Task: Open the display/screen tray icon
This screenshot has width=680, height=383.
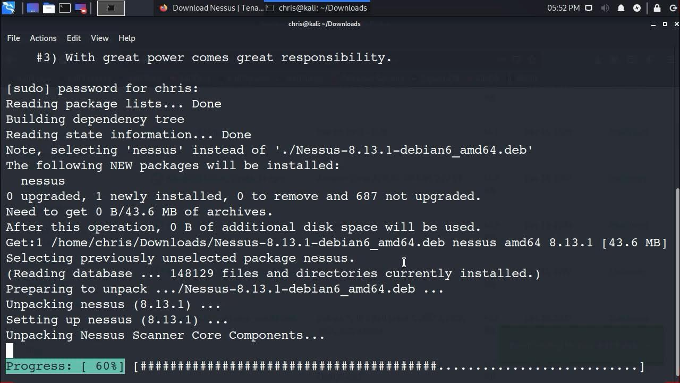Action: tap(589, 8)
